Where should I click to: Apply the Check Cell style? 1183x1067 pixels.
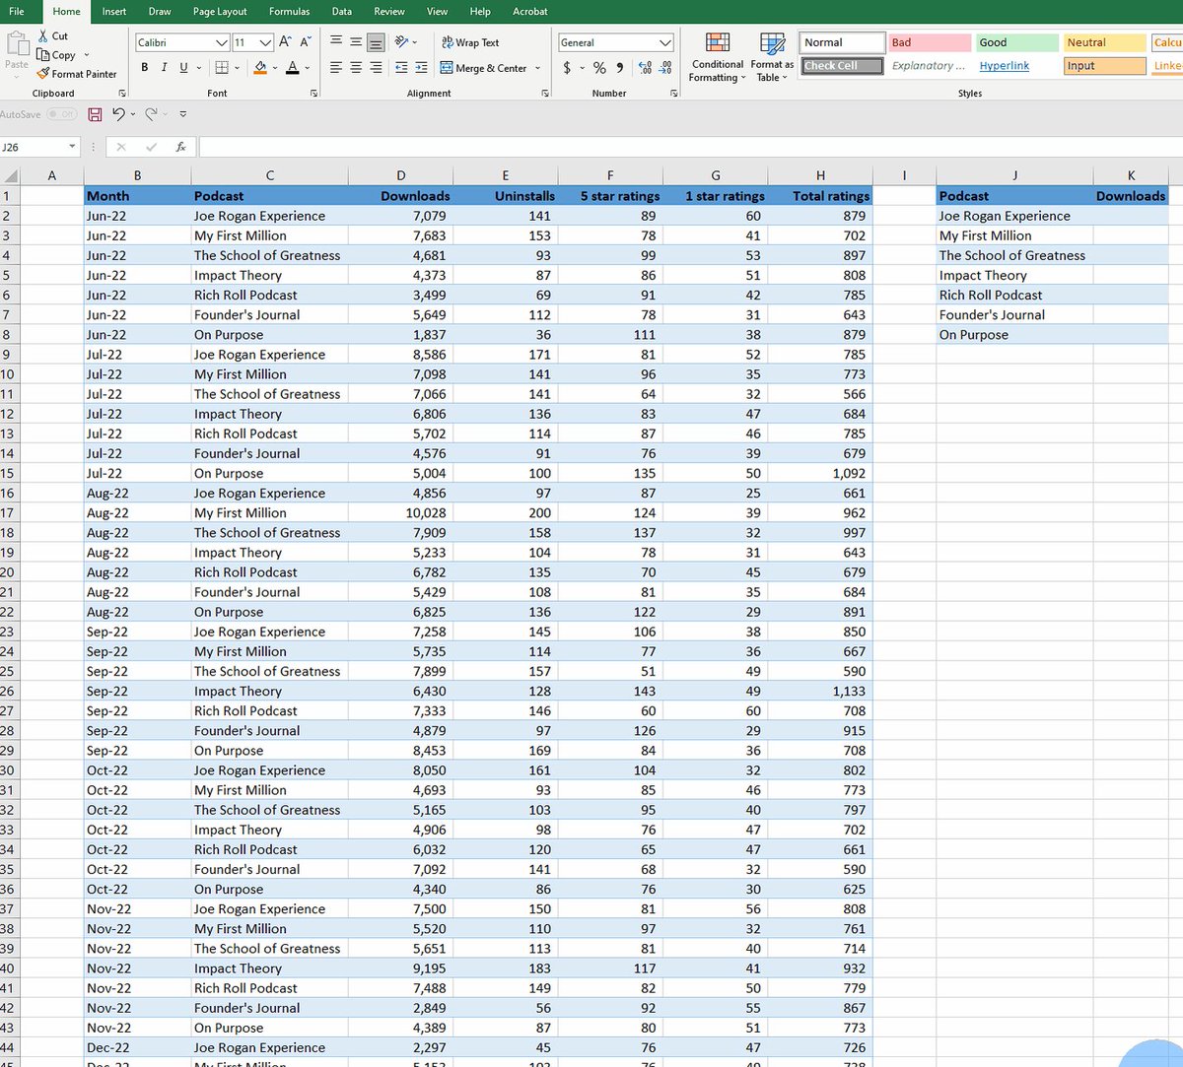(843, 66)
